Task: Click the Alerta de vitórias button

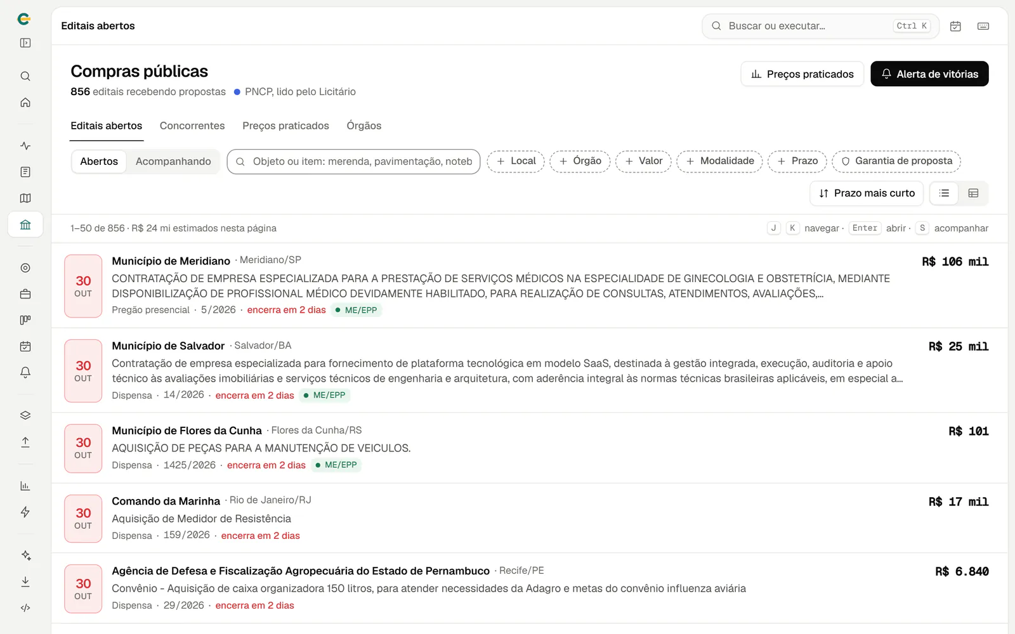Action: [929, 74]
